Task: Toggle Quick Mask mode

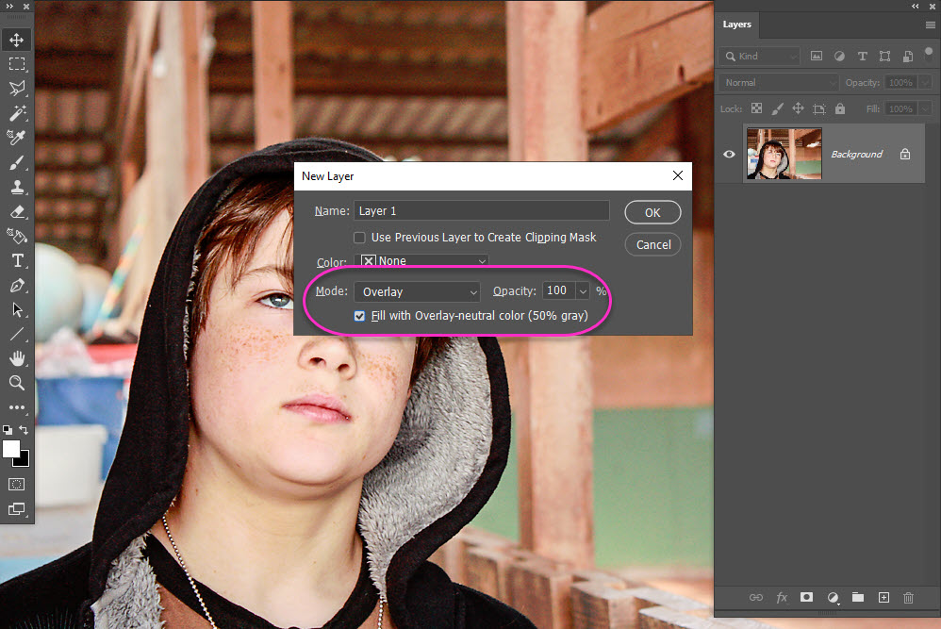Action: tap(17, 485)
